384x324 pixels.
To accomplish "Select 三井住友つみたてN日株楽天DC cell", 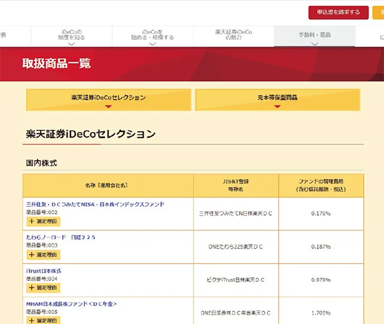I will 236,214.
